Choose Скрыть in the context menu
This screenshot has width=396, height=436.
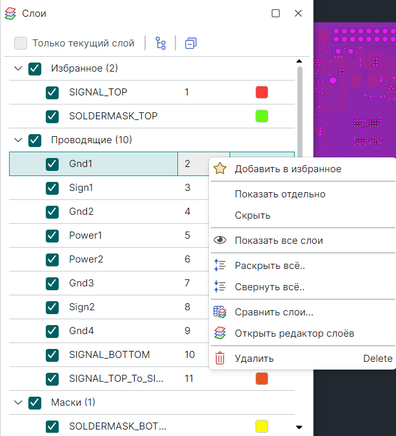(302, 215)
